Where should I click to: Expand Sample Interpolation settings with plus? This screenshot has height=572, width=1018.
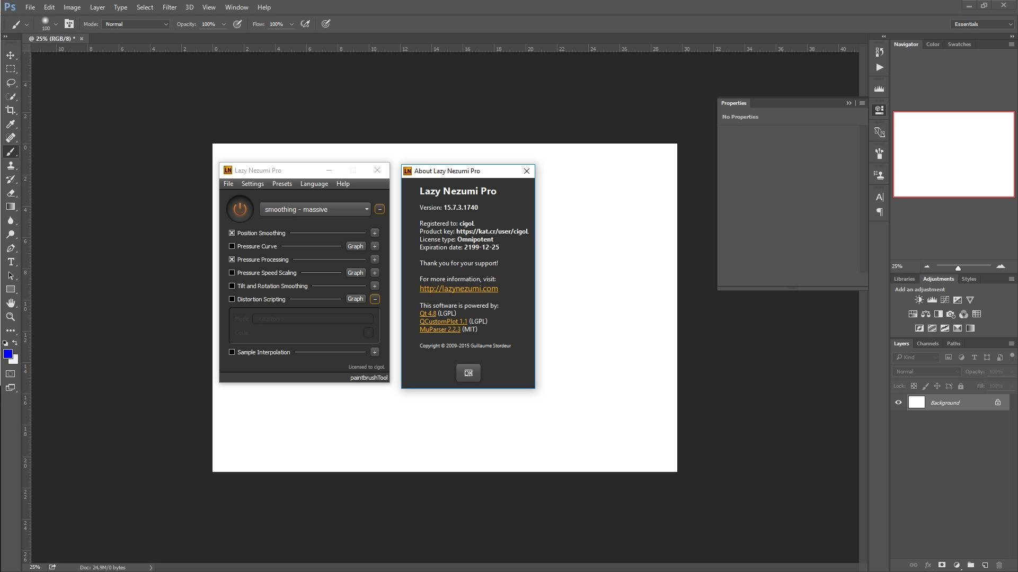pos(375,352)
